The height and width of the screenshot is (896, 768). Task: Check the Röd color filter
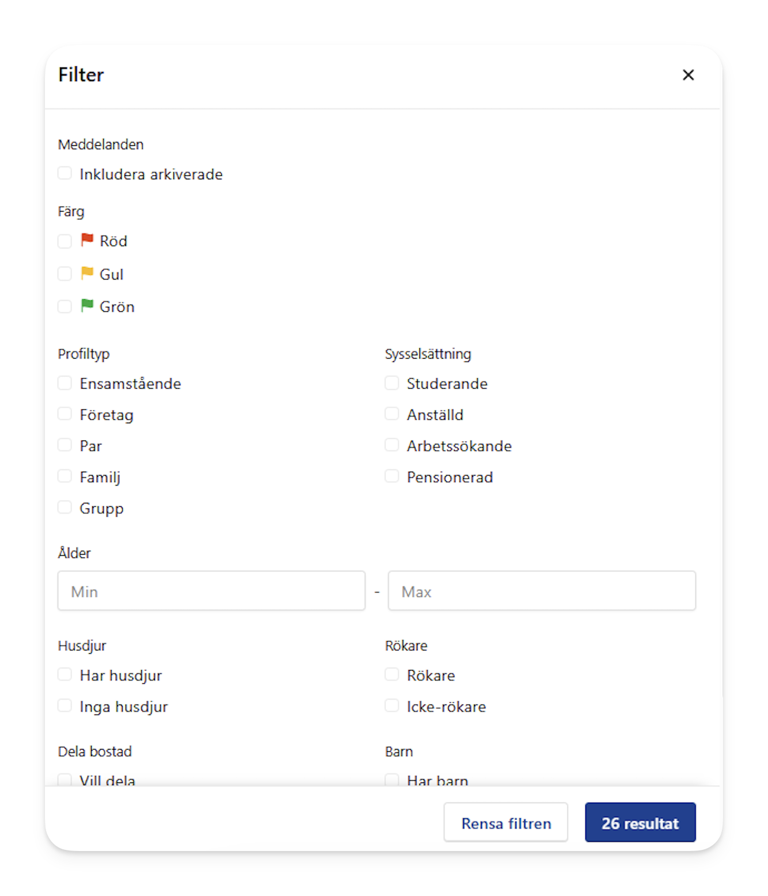(x=65, y=241)
